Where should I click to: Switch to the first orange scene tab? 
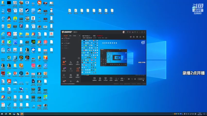point(66,36)
